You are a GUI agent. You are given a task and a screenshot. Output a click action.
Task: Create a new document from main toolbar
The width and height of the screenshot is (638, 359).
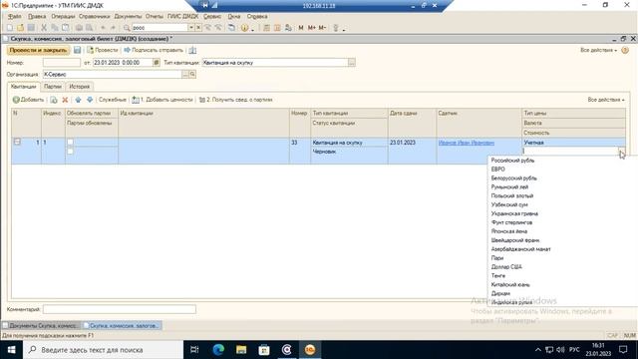coord(9,28)
